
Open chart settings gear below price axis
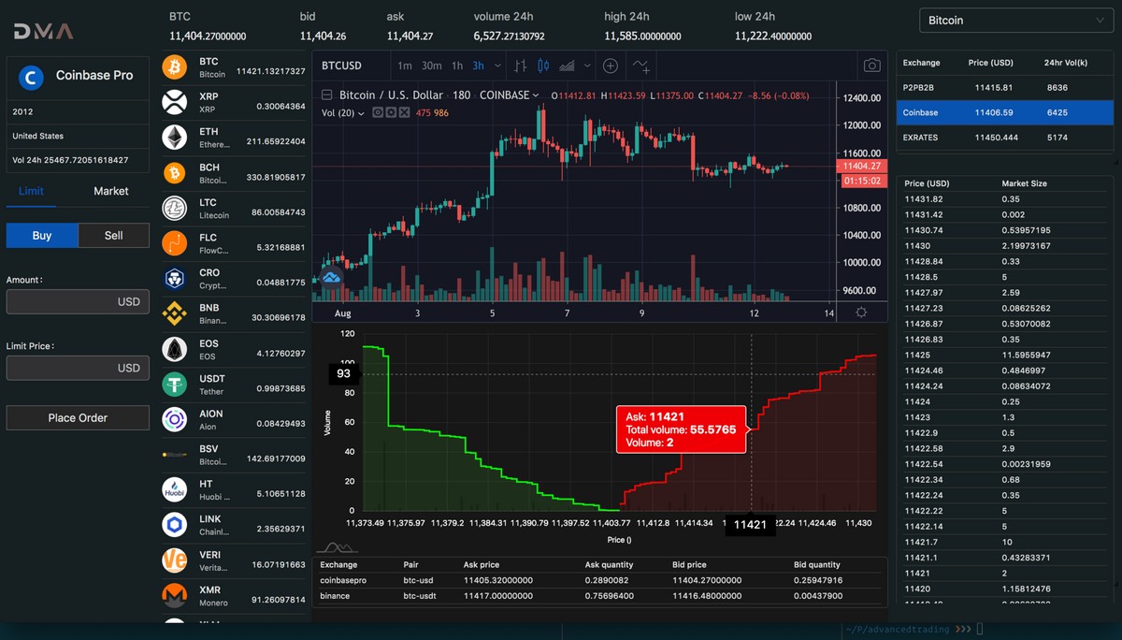[x=860, y=313]
